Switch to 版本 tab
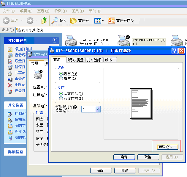 point(110,60)
